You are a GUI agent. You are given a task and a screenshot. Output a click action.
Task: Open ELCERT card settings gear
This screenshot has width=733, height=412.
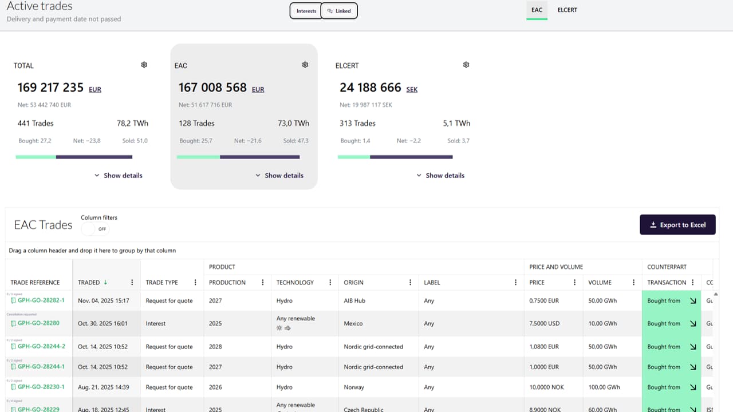466,65
